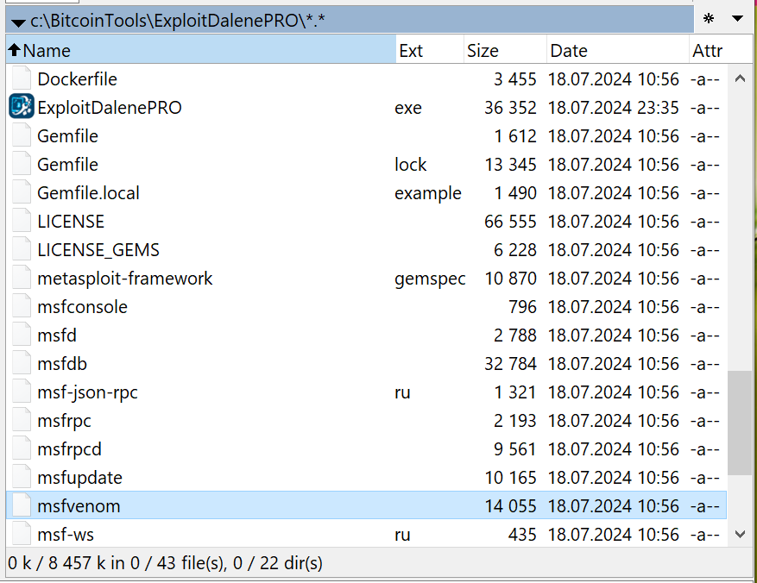This screenshot has height=583, width=757.
Task: Click the blank icon next to LICENSE_GEMS
Action: pos(22,249)
